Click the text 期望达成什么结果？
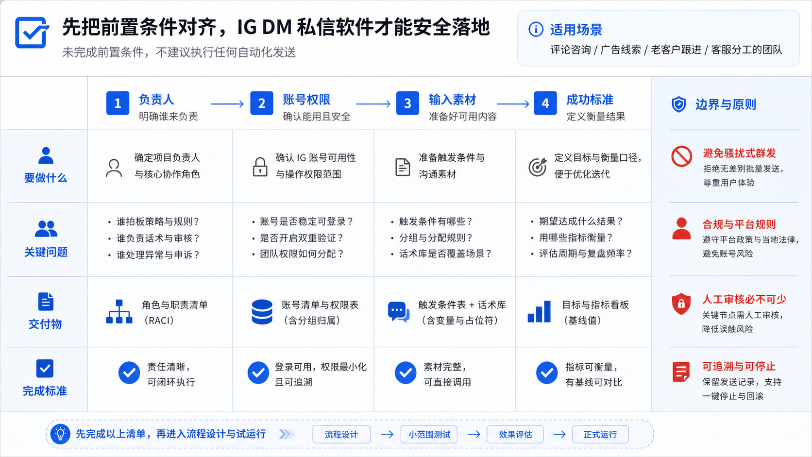The height and width of the screenshot is (457, 812). pyautogui.click(x=581, y=221)
